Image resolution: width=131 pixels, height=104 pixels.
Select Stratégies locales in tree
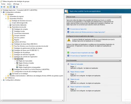(x=19, y=31)
